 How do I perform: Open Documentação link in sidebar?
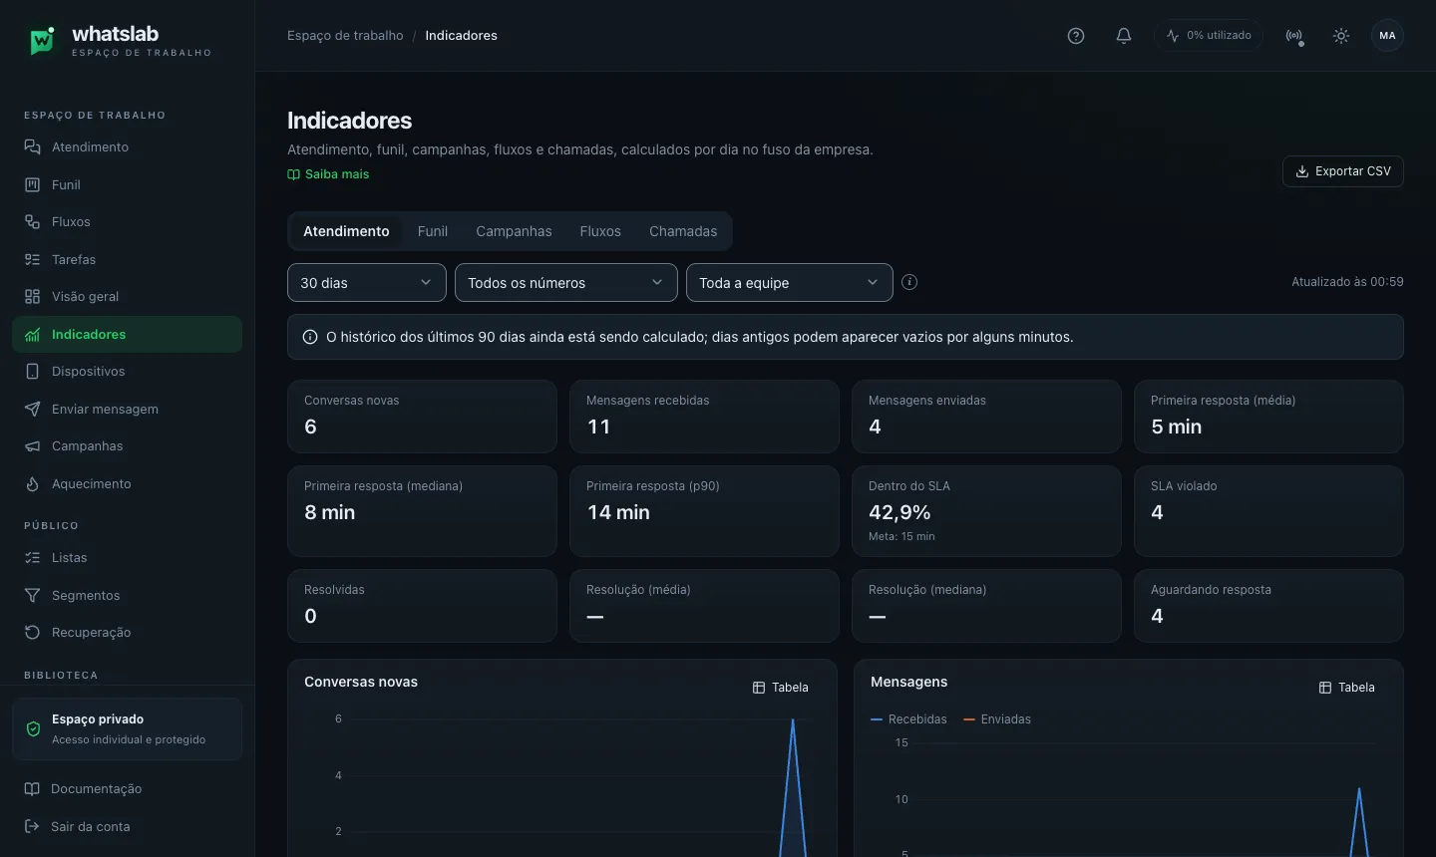pos(127,789)
